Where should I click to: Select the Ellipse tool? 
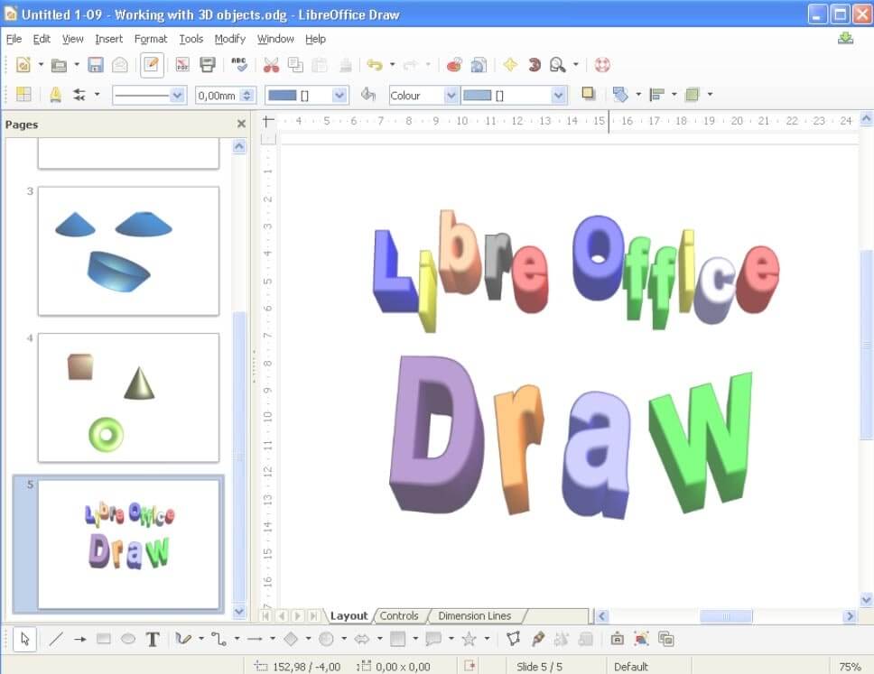tap(128, 639)
